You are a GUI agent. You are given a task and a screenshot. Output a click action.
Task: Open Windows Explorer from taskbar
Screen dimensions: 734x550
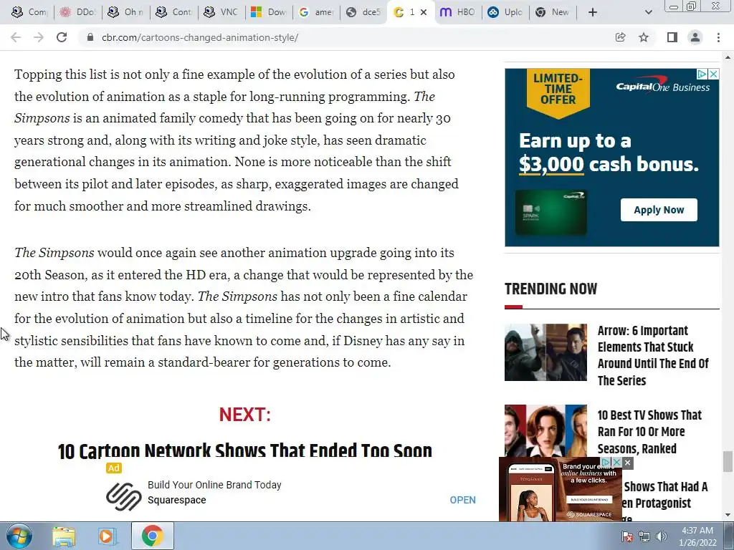point(64,536)
